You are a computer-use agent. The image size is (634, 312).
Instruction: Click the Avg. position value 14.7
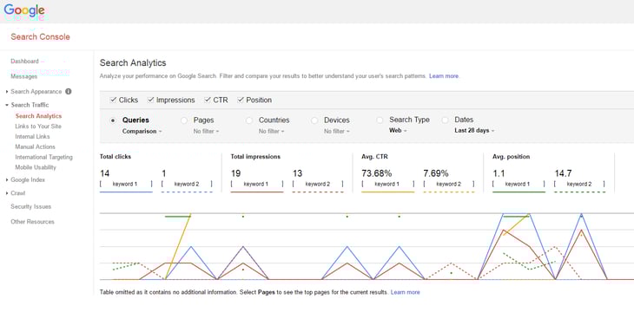[x=563, y=173]
